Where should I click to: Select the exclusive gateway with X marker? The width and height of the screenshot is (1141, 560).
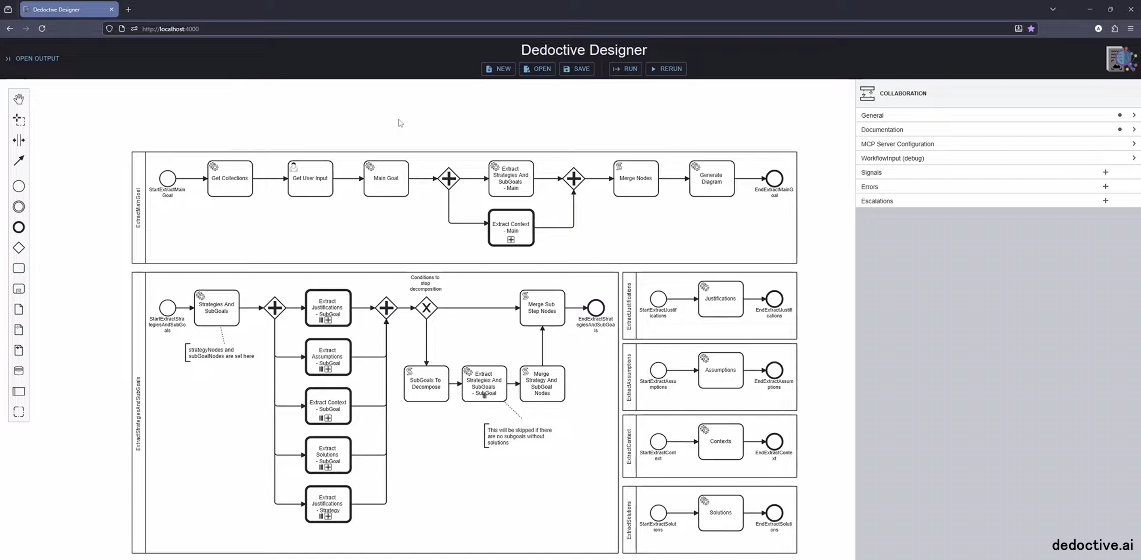[x=427, y=308]
